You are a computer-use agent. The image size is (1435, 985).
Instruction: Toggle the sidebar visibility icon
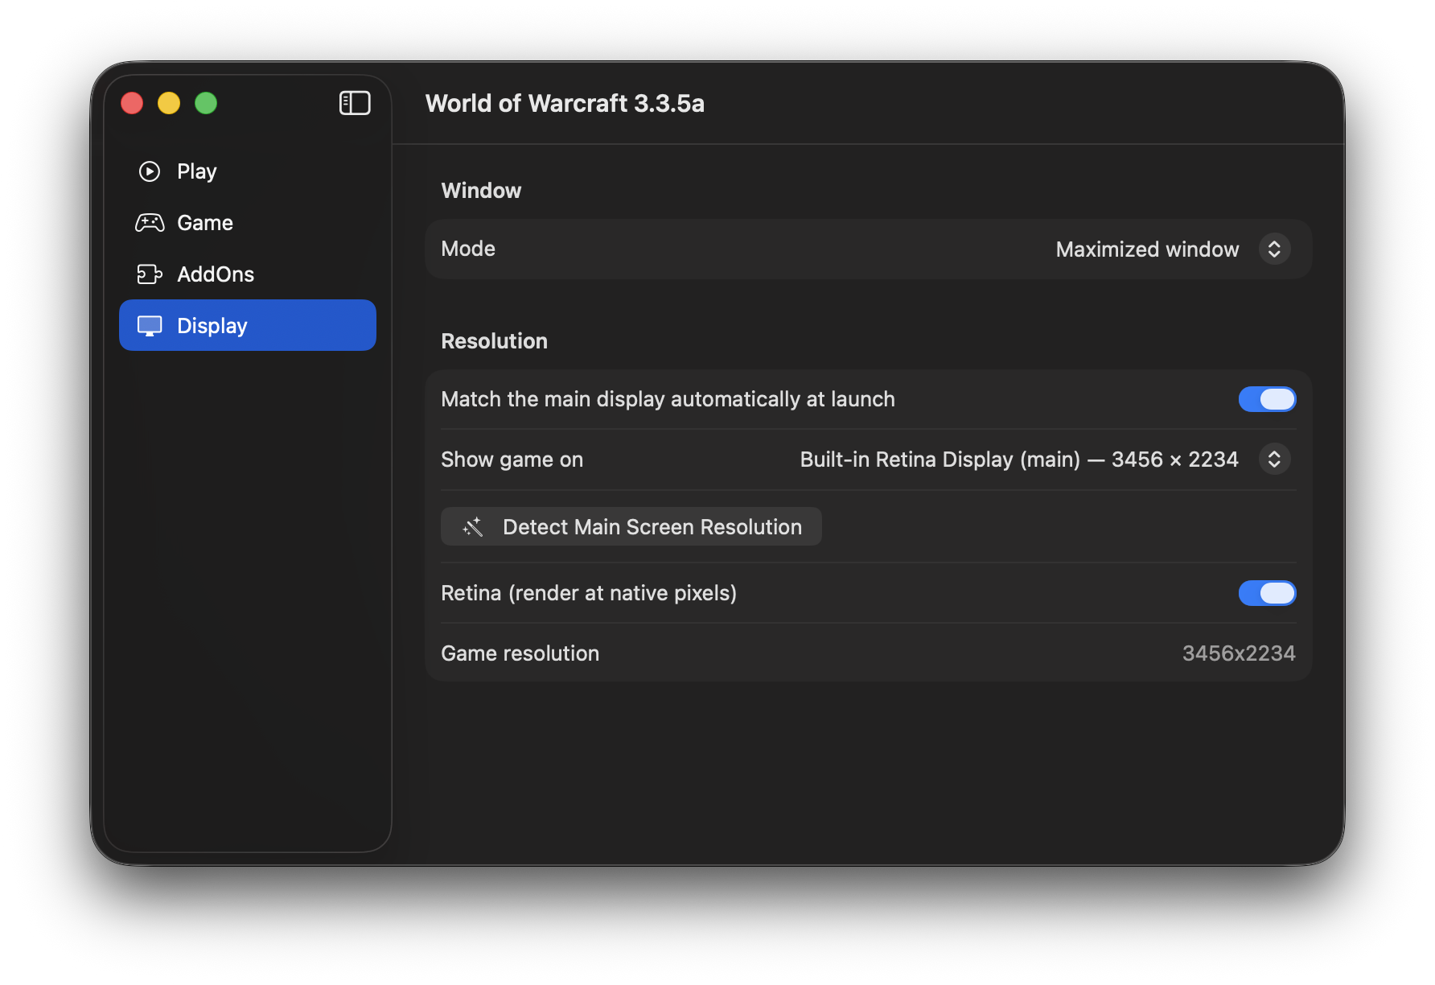(355, 103)
